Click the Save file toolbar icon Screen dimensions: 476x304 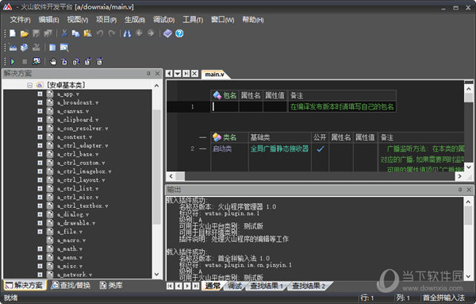click(36, 33)
